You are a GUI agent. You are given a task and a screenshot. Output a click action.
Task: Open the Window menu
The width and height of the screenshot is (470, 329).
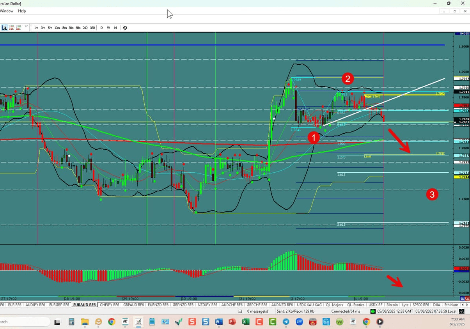tap(7, 11)
